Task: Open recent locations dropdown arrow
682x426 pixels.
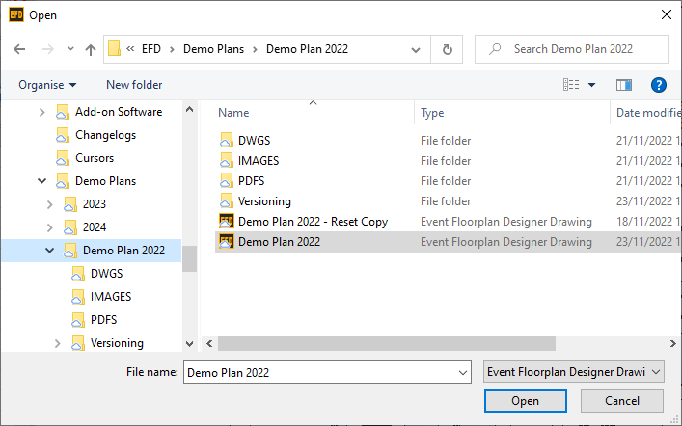Action: (70, 49)
